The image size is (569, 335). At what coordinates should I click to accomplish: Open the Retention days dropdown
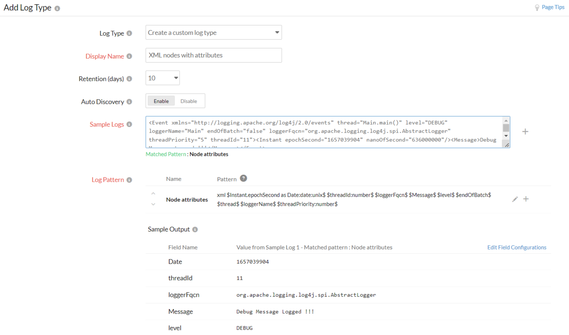(163, 78)
